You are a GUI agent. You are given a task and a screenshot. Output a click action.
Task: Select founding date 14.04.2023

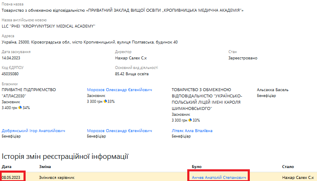point(11,58)
